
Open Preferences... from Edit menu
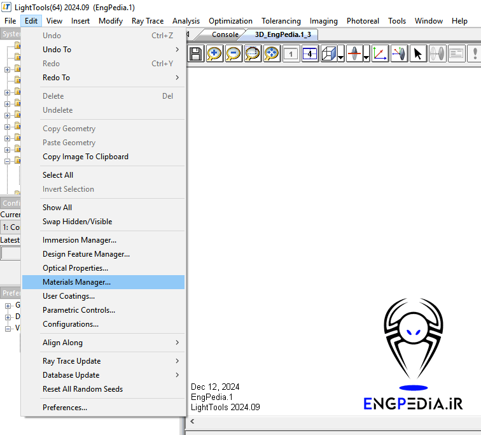103,408
